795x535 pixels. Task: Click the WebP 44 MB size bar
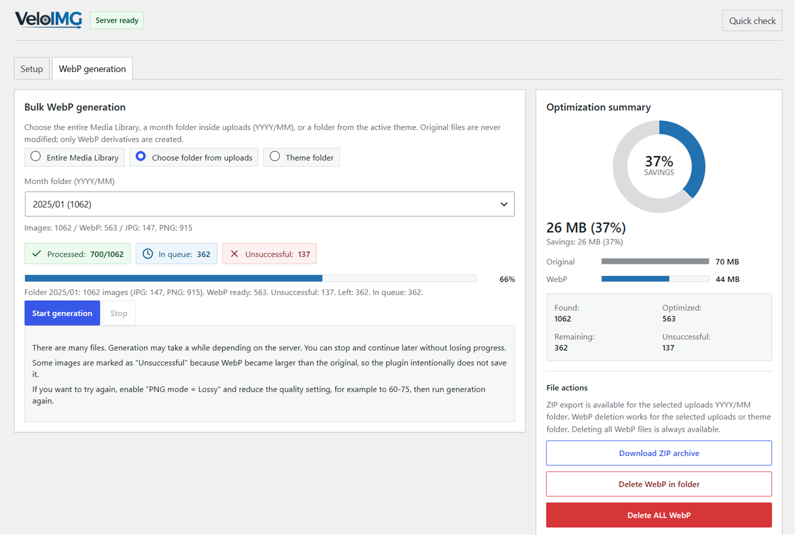click(655, 279)
